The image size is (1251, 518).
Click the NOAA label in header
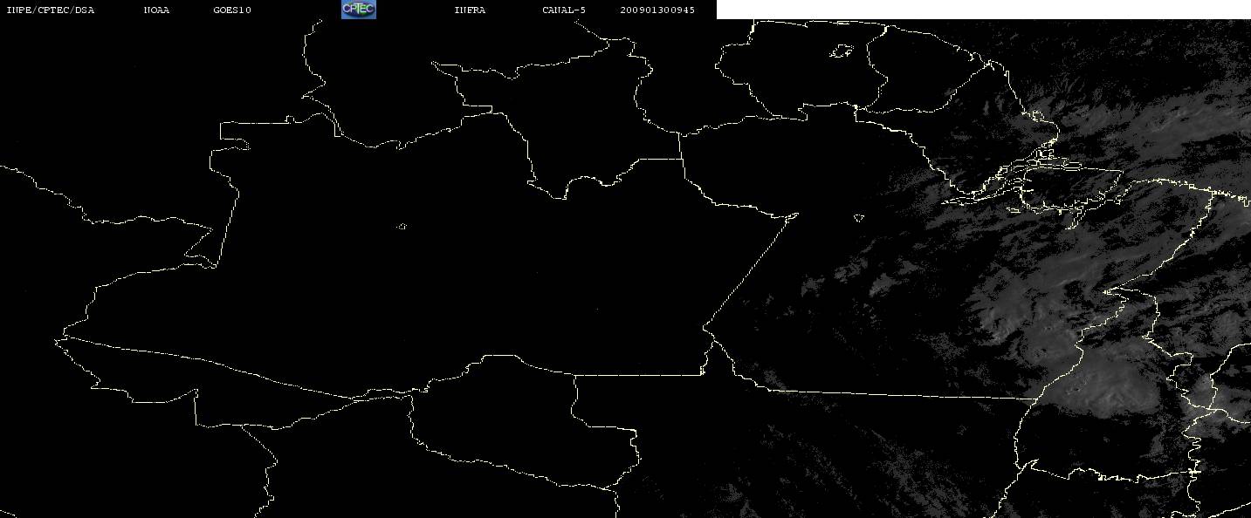coord(157,10)
